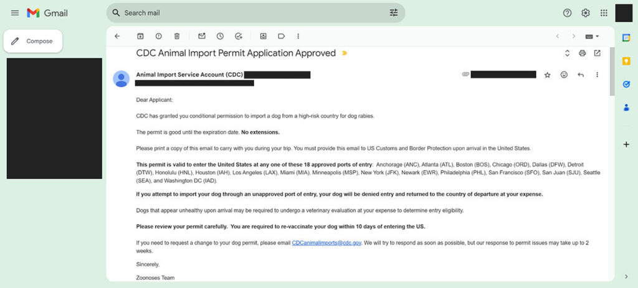The width and height of the screenshot is (638, 288).
Task: Print the CDC permit email
Action: coord(582,53)
